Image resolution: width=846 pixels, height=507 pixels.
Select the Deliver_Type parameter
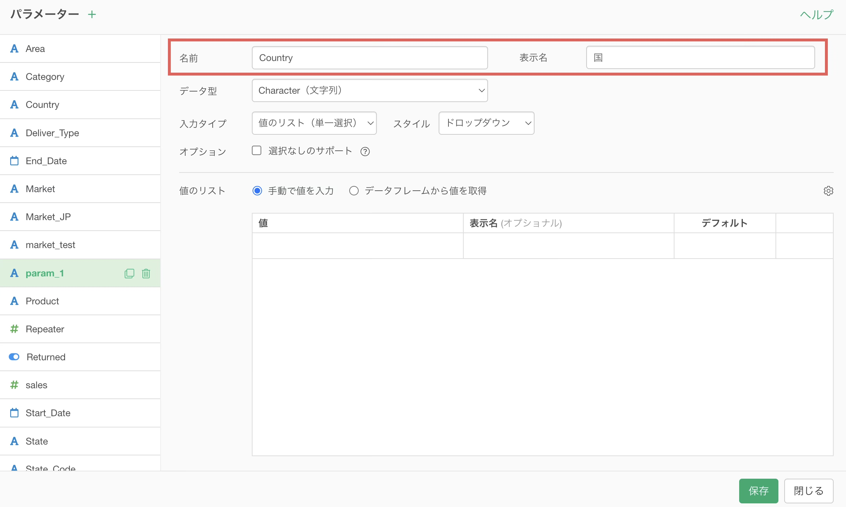[x=80, y=133]
